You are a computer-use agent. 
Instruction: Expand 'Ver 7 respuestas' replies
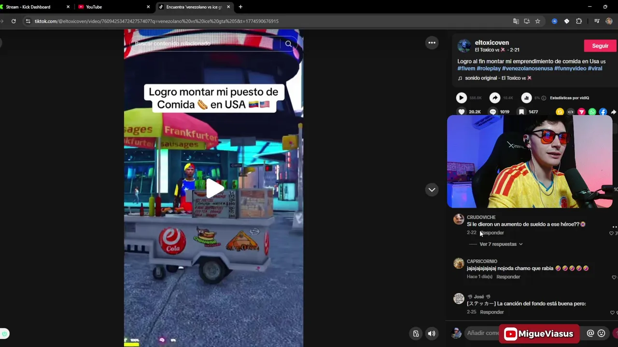click(x=501, y=244)
